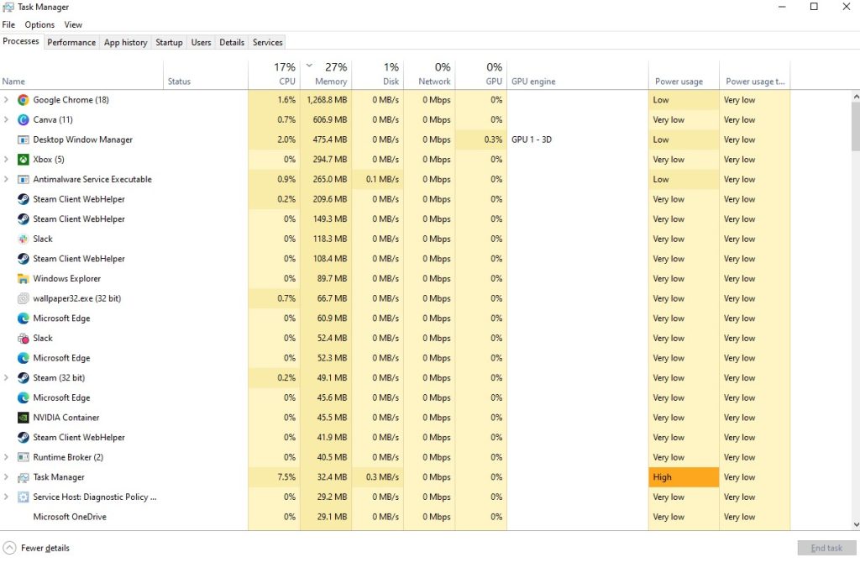Sort by the GPU engine column header
Viewport: 860px width, 563px height.
click(x=578, y=75)
